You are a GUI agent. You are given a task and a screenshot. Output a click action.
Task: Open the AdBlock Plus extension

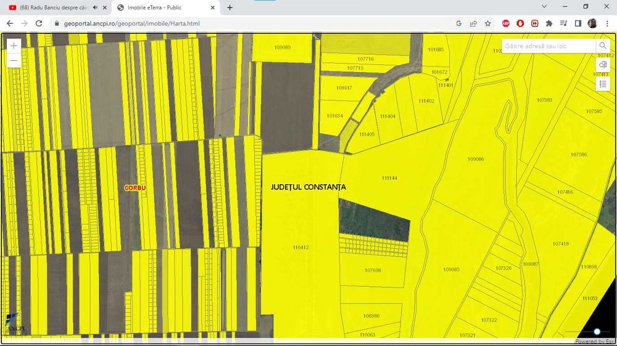(506, 23)
